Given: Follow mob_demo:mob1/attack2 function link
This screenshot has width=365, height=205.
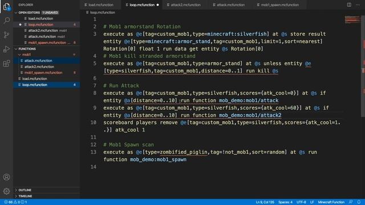Looking at the screenshot, I should click(250, 115).
